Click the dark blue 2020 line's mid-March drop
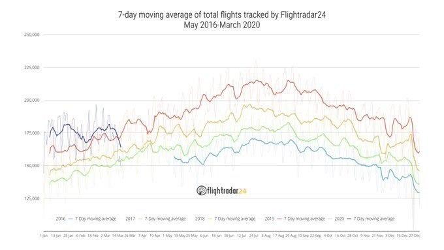The width and height of the screenshot is (444, 250). [119, 142]
